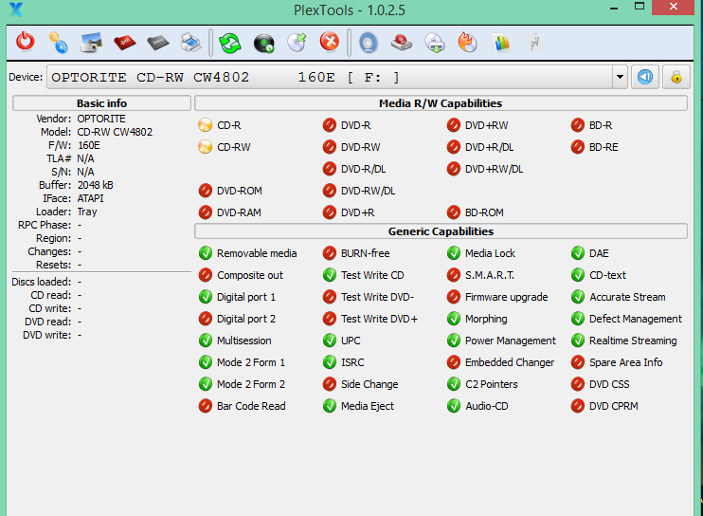The height and width of the screenshot is (516, 703).
Task: Click the printer icon in toolbar
Action: click(191, 43)
